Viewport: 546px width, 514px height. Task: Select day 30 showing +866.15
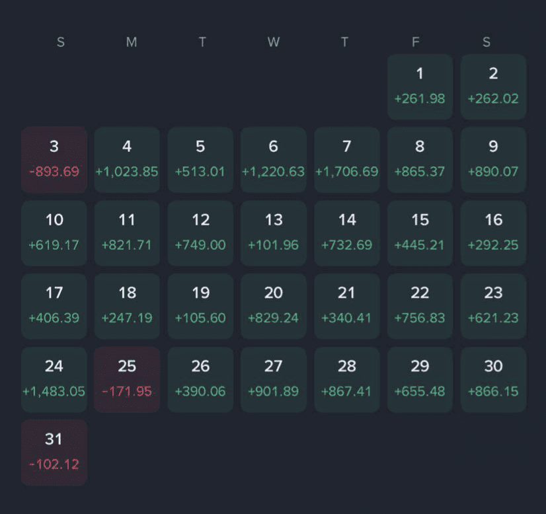(x=493, y=379)
